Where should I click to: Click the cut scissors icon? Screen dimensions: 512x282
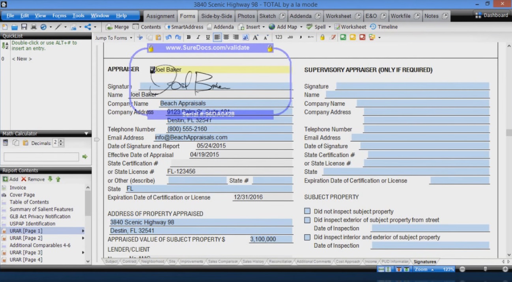click(140, 38)
